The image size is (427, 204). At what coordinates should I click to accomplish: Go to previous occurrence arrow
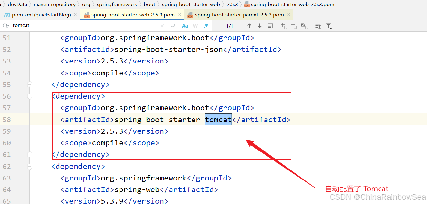click(x=249, y=26)
